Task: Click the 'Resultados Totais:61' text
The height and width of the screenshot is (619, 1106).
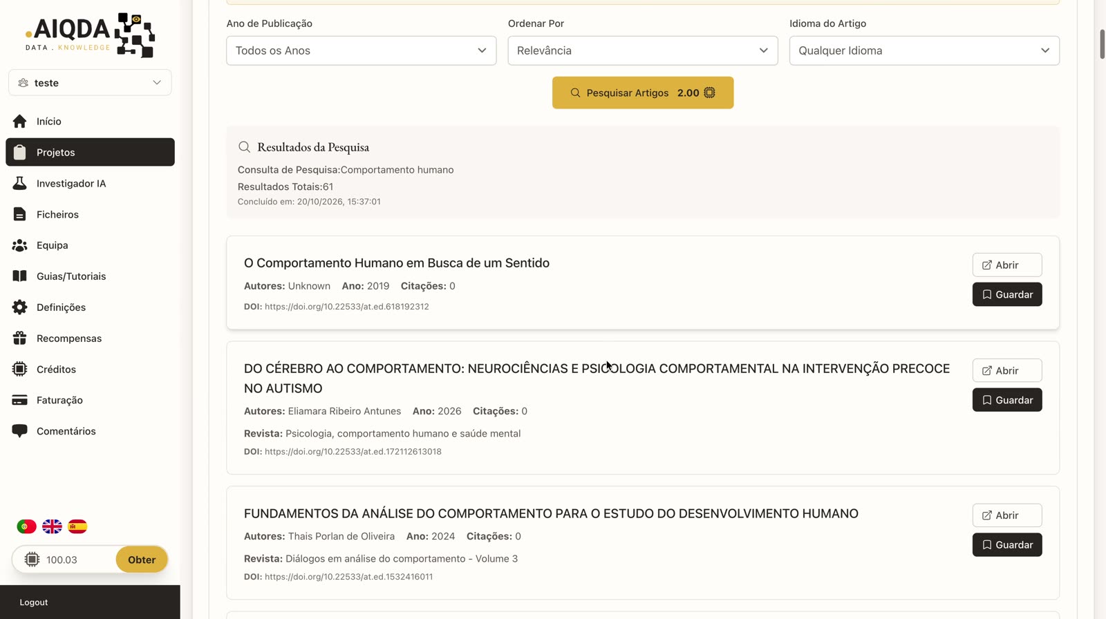Action: pyautogui.click(x=285, y=187)
